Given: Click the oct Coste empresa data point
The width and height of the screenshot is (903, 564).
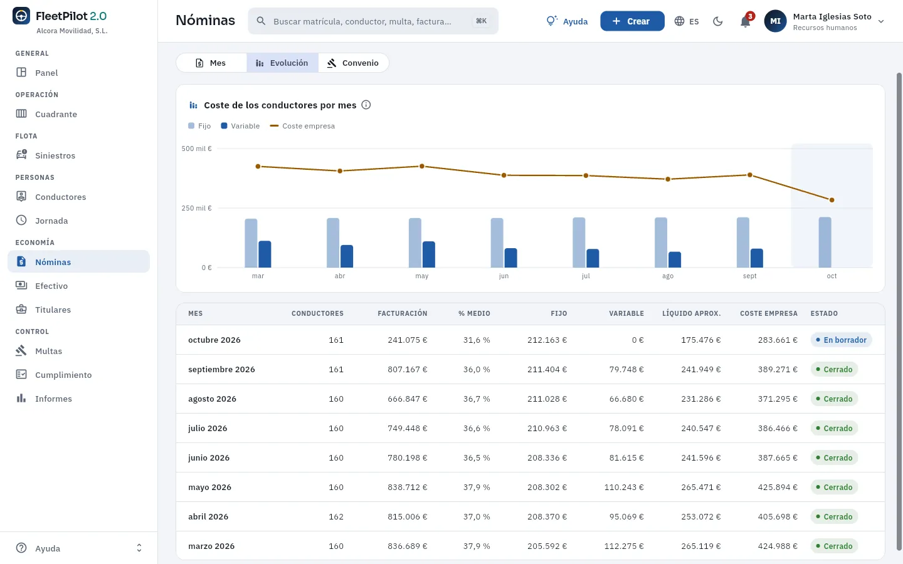Looking at the screenshot, I should point(832,200).
